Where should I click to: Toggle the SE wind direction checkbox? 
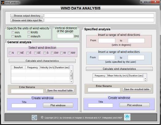point(35,53)
